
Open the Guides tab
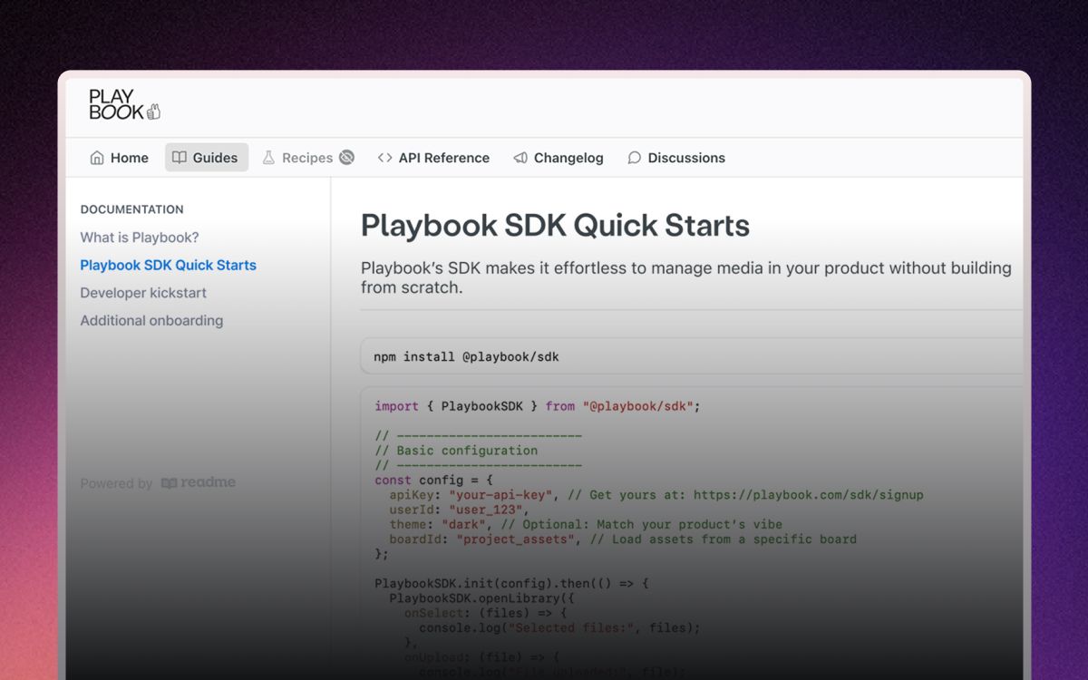click(x=207, y=158)
